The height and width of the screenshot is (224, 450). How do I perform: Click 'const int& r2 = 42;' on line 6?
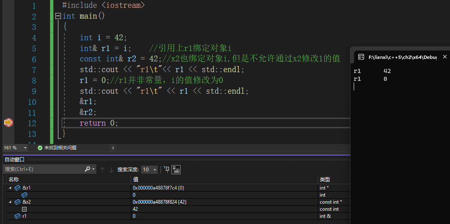coord(121,59)
